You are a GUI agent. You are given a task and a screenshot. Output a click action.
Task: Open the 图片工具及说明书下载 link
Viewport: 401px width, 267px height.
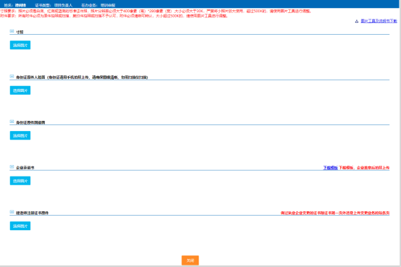379,21
